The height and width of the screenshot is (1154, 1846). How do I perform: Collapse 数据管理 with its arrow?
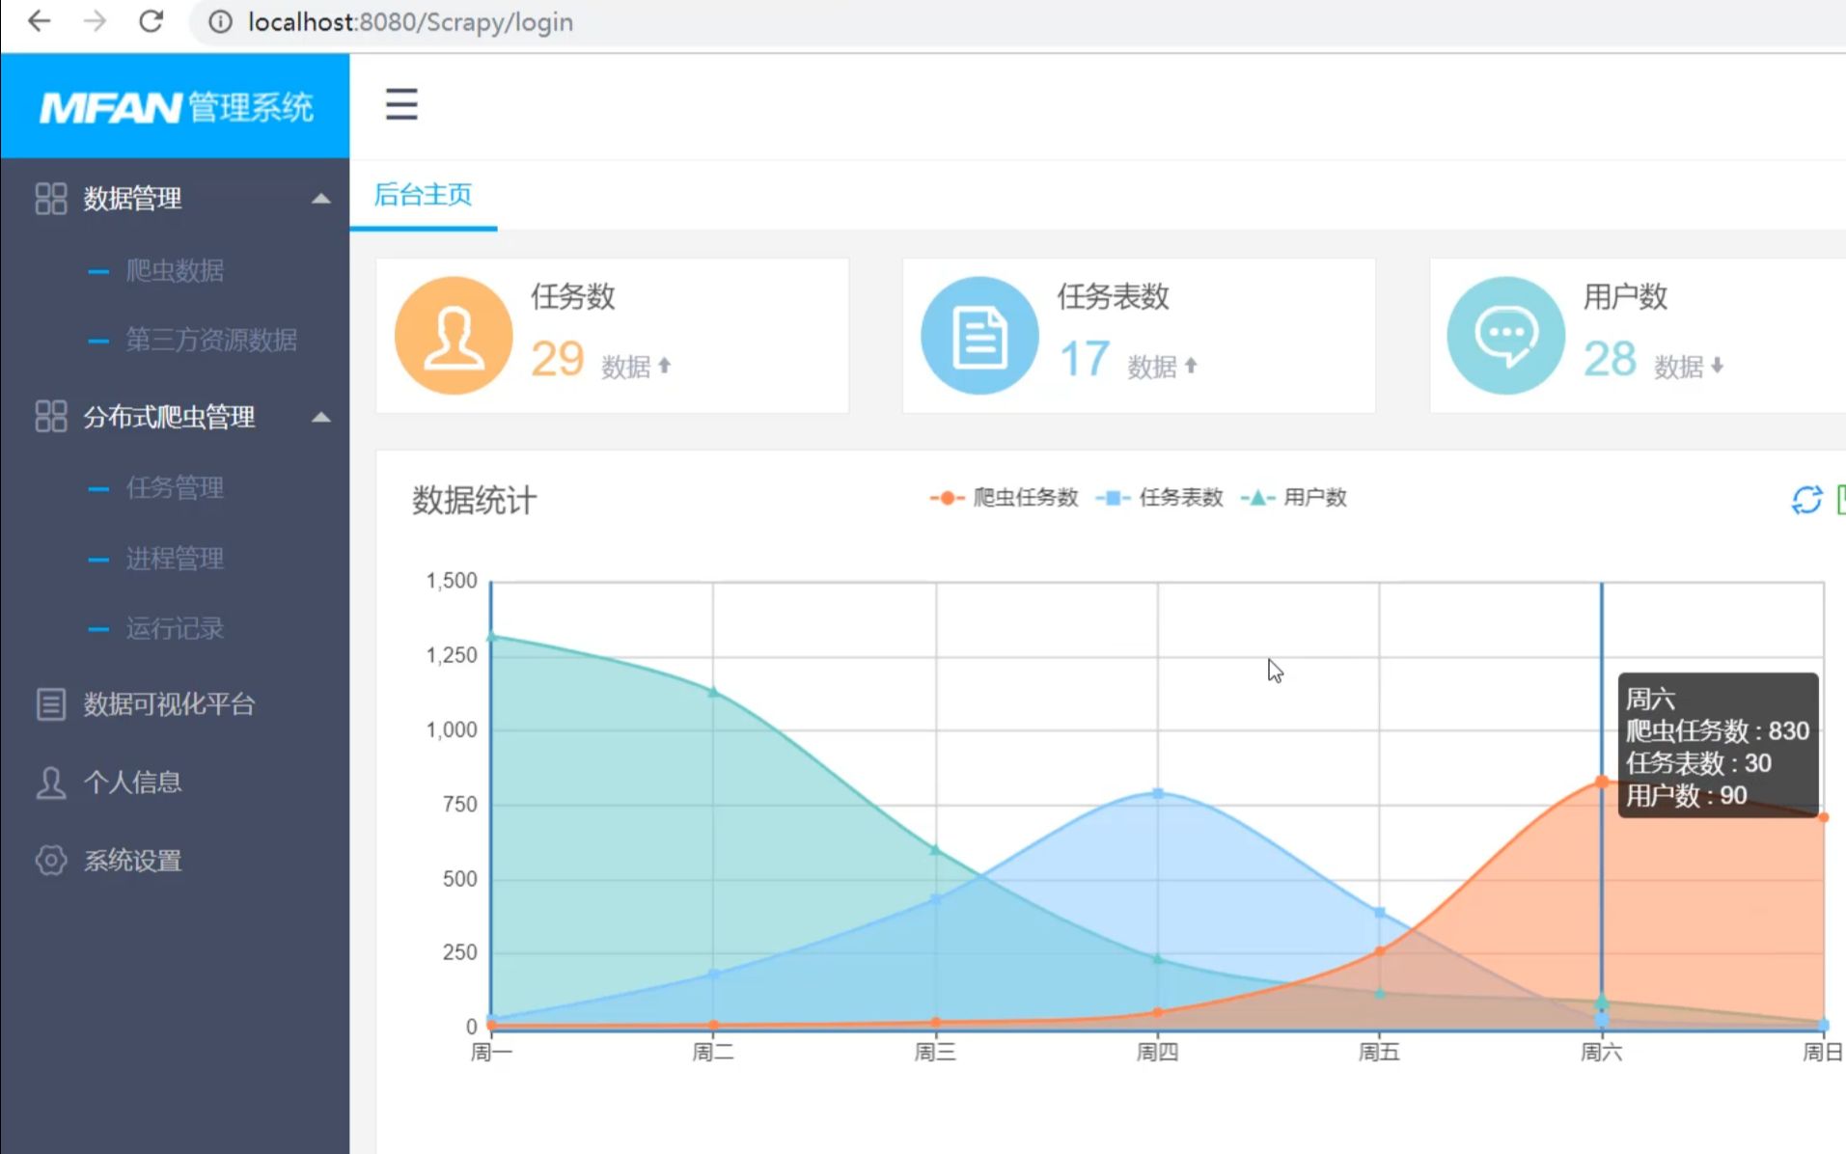(321, 199)
